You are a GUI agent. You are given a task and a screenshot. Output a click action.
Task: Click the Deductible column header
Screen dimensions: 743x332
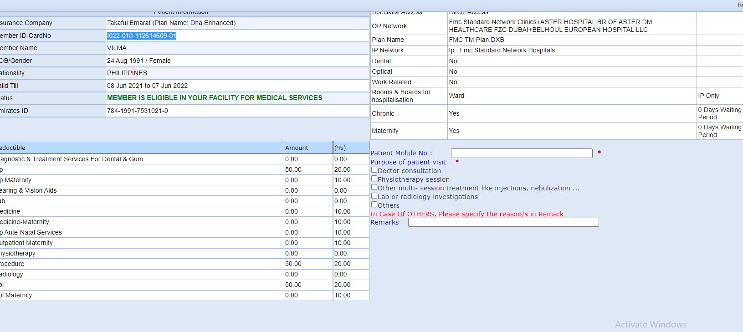click(x=13, y=148)
